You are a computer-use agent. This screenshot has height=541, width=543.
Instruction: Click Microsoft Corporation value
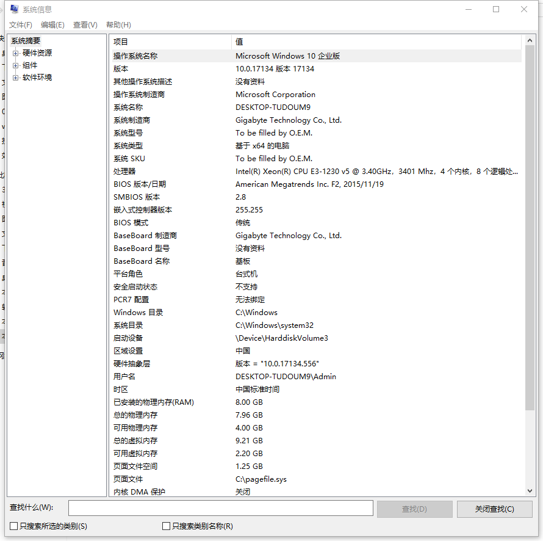point(275,95)
